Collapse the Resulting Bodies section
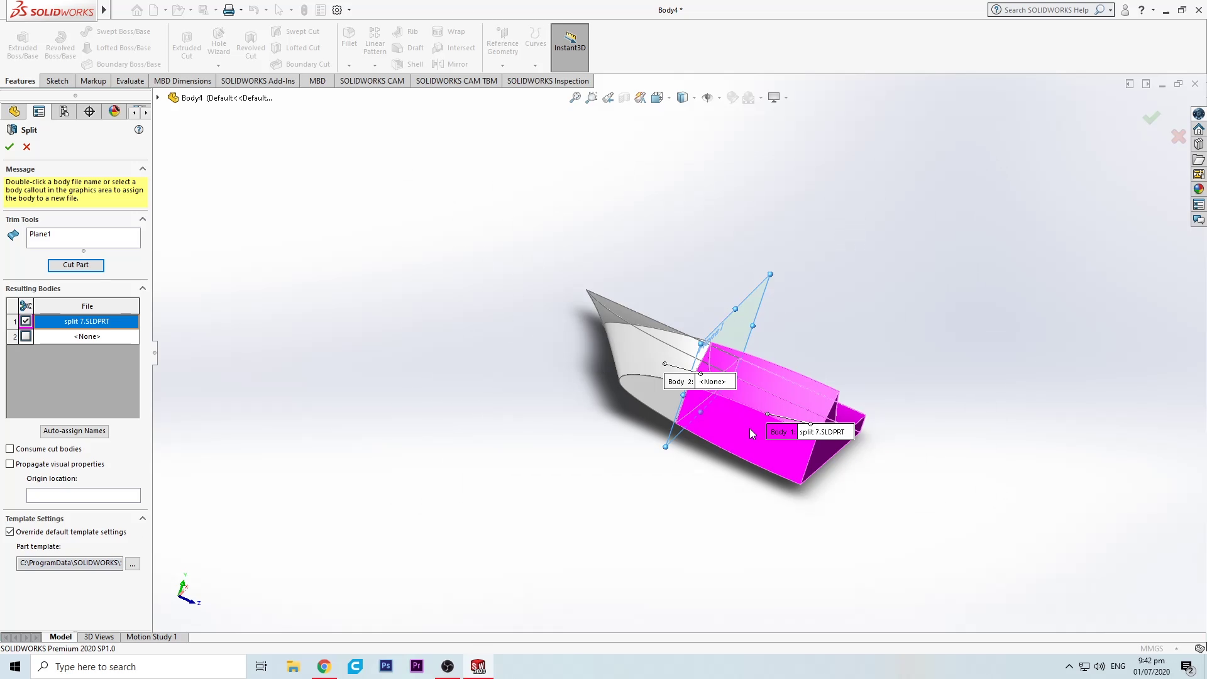This screenshot has width=1207, height=679. pyautogui.click(x=143, y=289)
